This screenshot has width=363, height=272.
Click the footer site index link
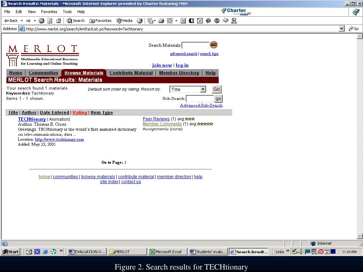coord(109,182)
